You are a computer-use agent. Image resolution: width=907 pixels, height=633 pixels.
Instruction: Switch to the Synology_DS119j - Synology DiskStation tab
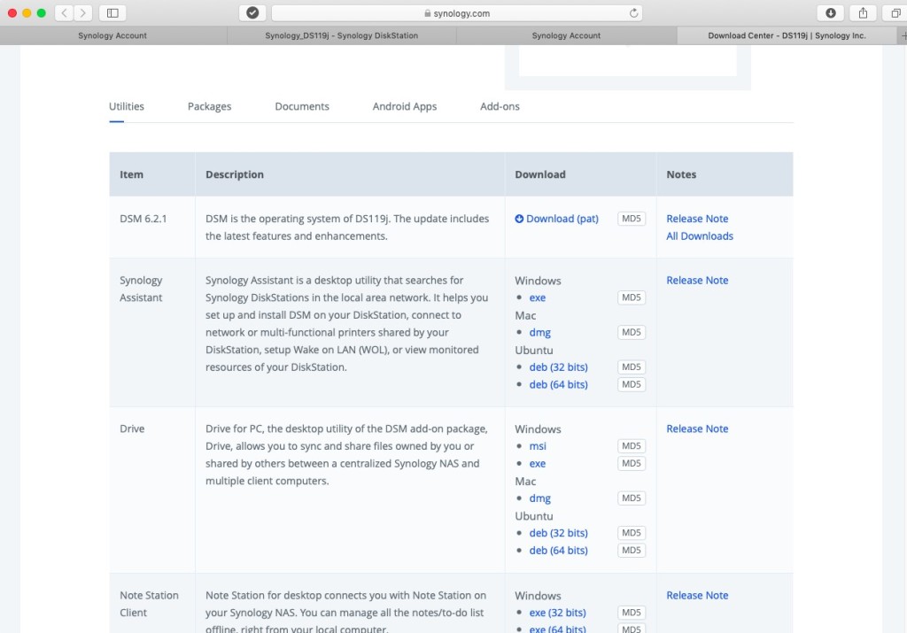click(341, 35)
